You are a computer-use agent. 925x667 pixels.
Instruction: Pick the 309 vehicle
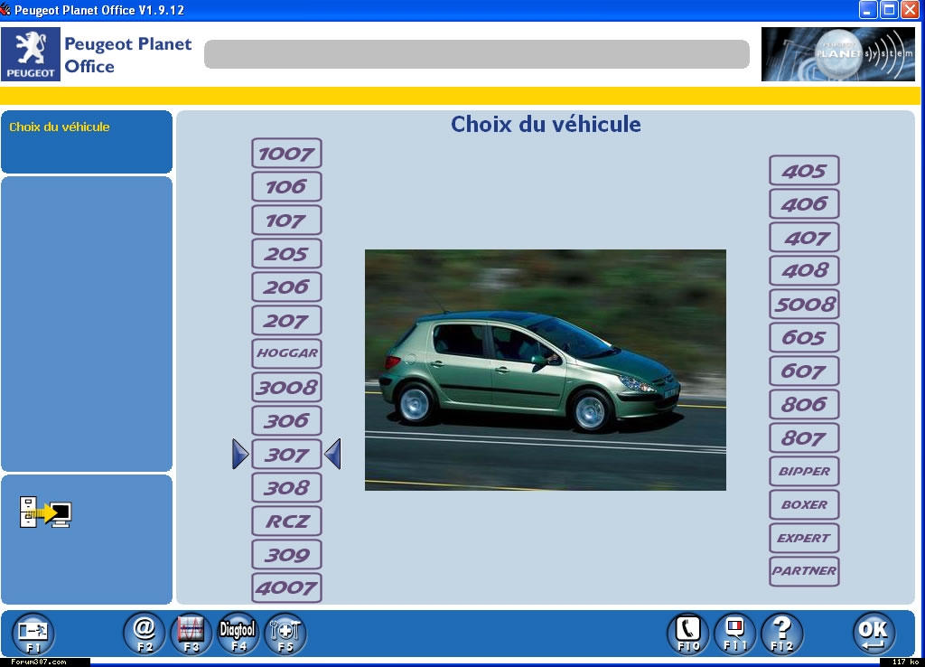286,554
